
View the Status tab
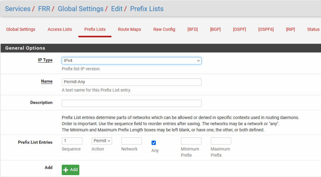pyautogui.click(x=313, y=29)
